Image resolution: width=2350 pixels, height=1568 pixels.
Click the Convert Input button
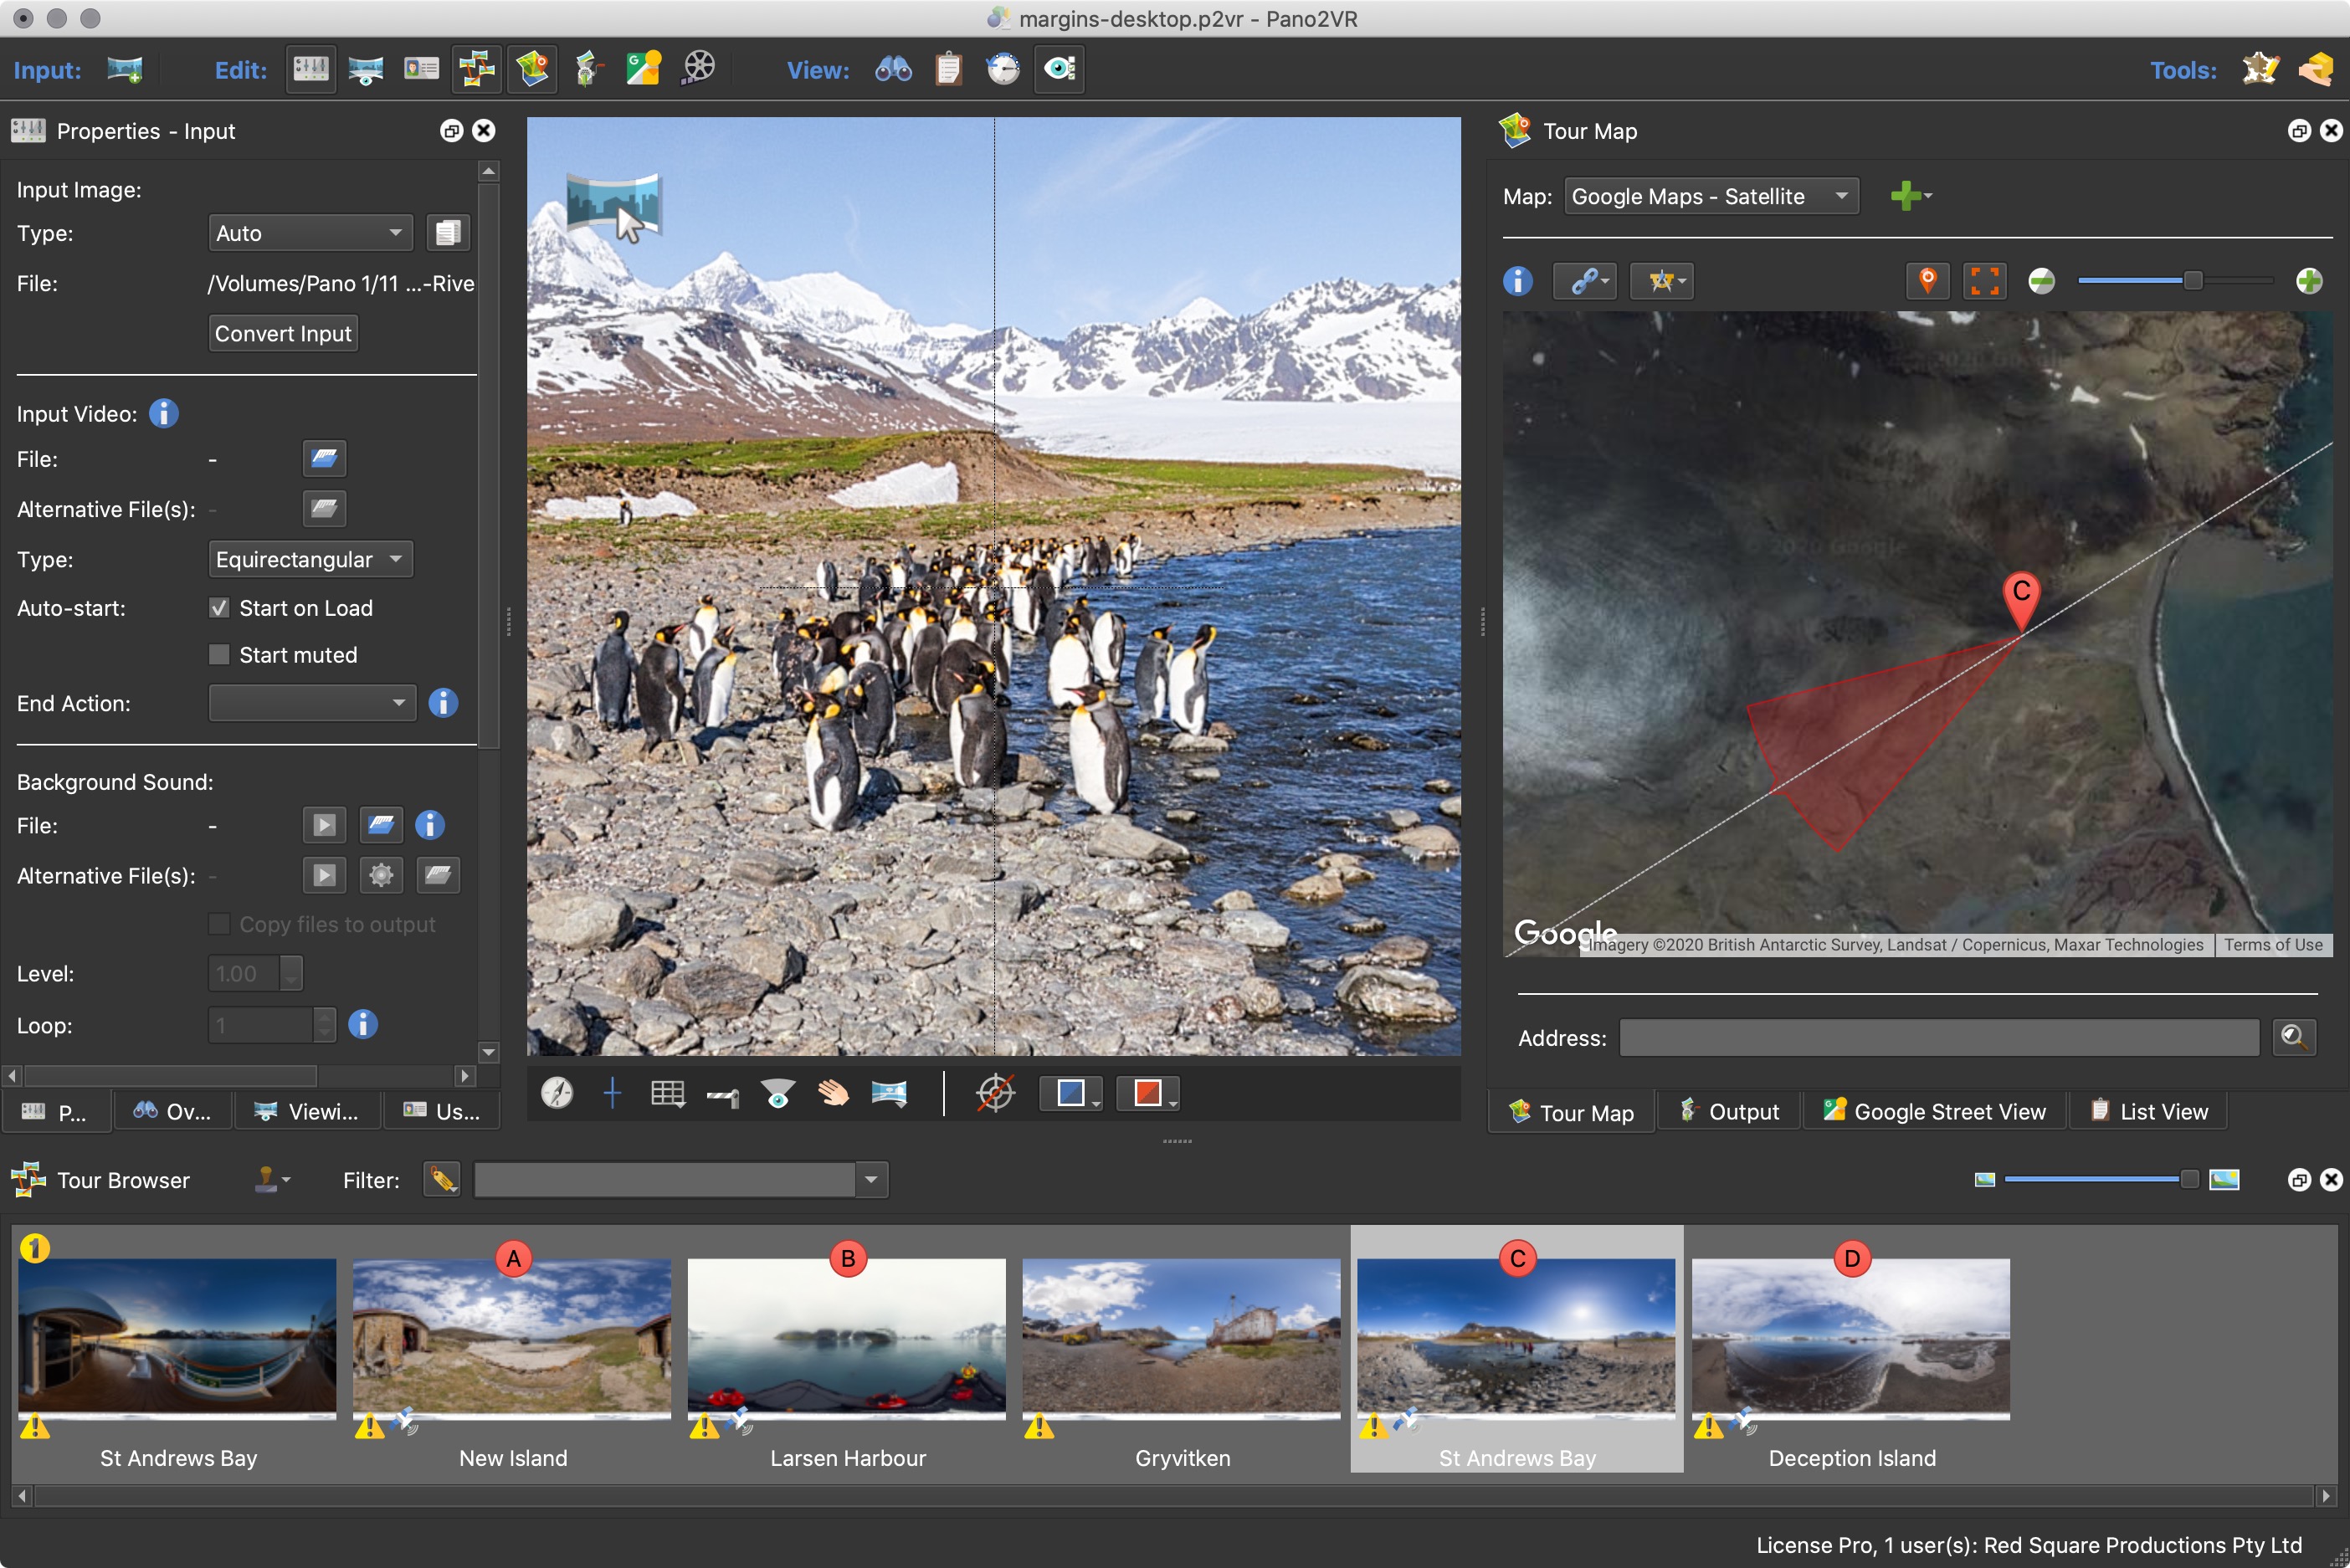pyautogui.click(x=283, y=333)
